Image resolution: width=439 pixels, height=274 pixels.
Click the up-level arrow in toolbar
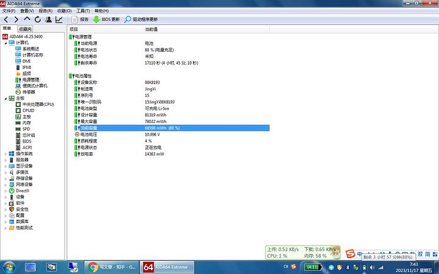27,19
